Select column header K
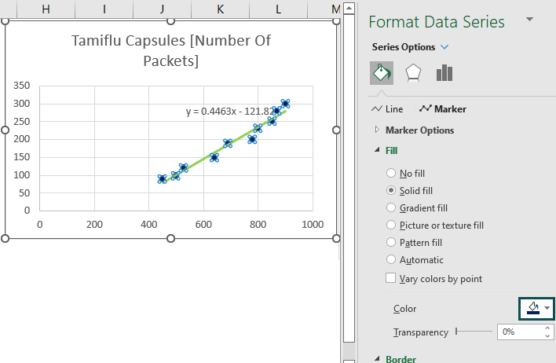Screen dimensions: 556x363 [x=220, y=9]
